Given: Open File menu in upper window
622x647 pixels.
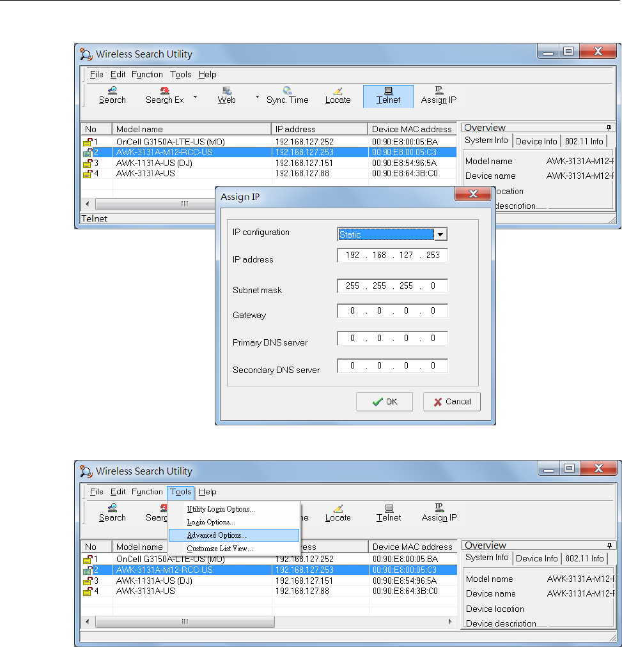Looking at the screenshot, I should pos(97,75).
